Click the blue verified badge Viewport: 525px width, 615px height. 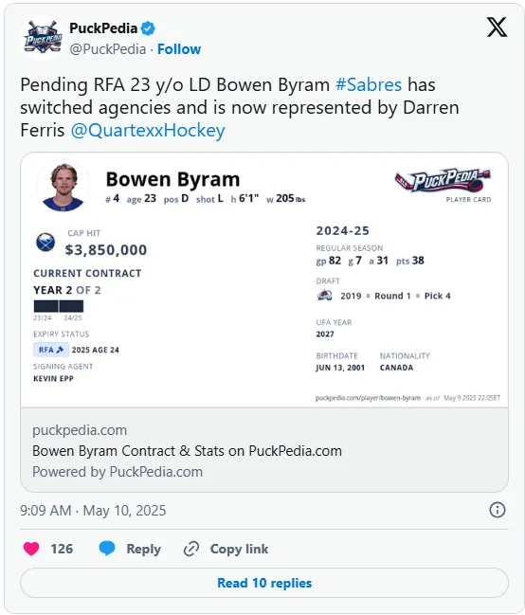point(149,28)
